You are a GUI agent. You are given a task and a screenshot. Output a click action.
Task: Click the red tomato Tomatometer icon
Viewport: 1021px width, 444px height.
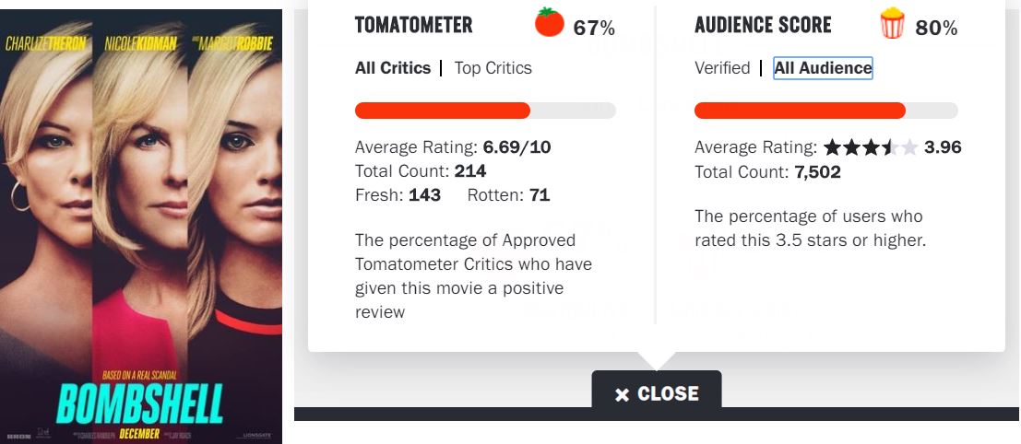[549, 24]
